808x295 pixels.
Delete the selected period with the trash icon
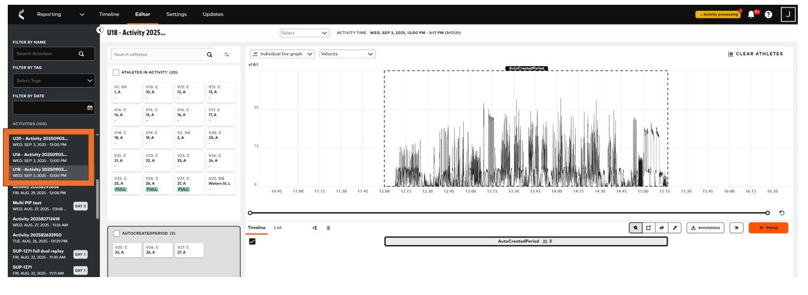tap(328, 228)
